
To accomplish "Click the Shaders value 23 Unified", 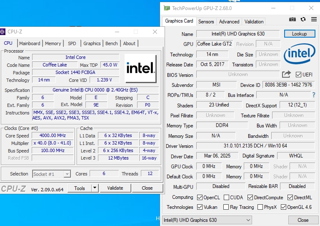I will (x=219, y=105).
